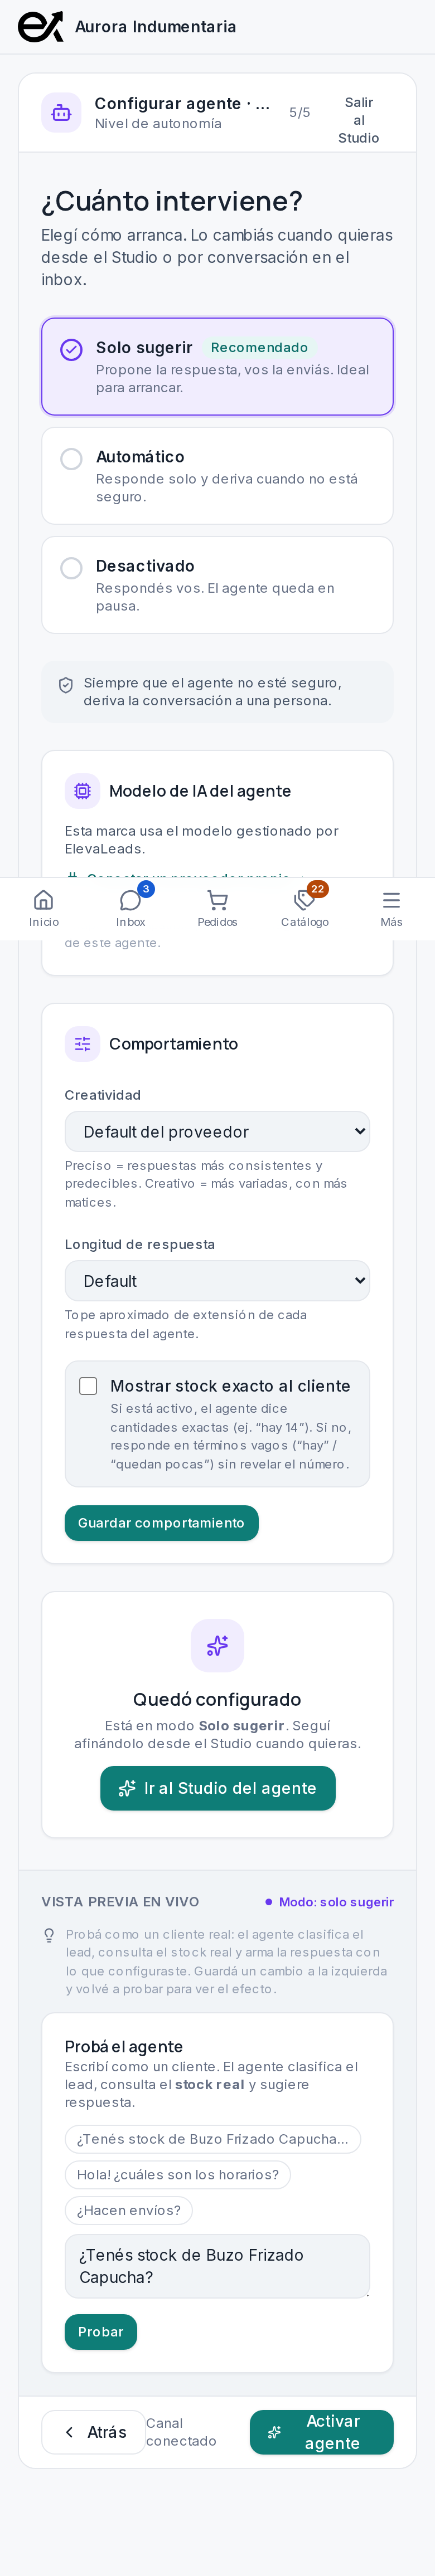Open the Inbox chat icon
This screenshot has height=2576, width=435.
(130, 899)
